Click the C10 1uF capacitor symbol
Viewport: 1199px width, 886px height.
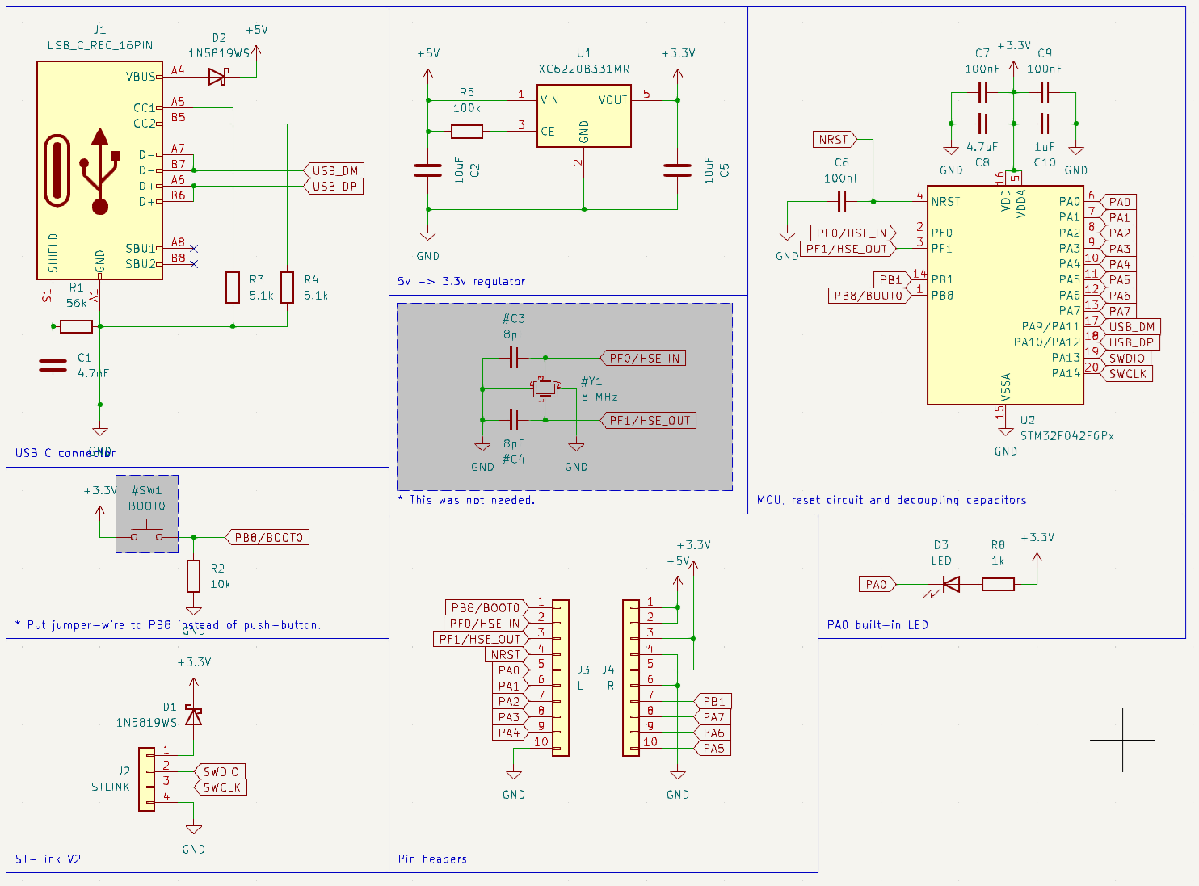click(1045, 124)
